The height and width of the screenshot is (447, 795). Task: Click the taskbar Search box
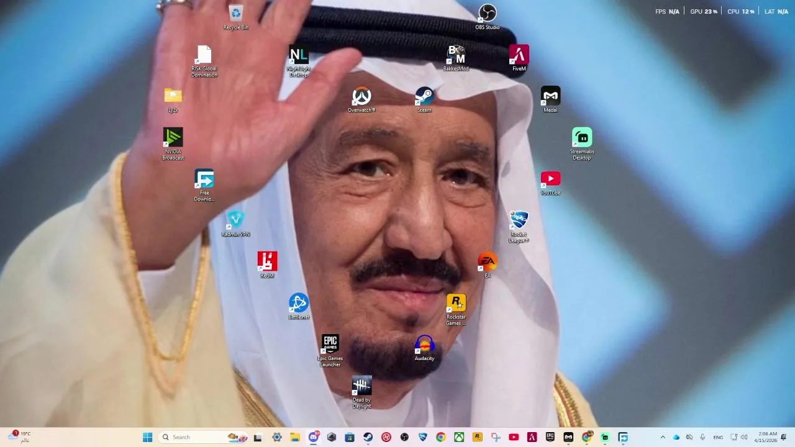click(204, 437)
